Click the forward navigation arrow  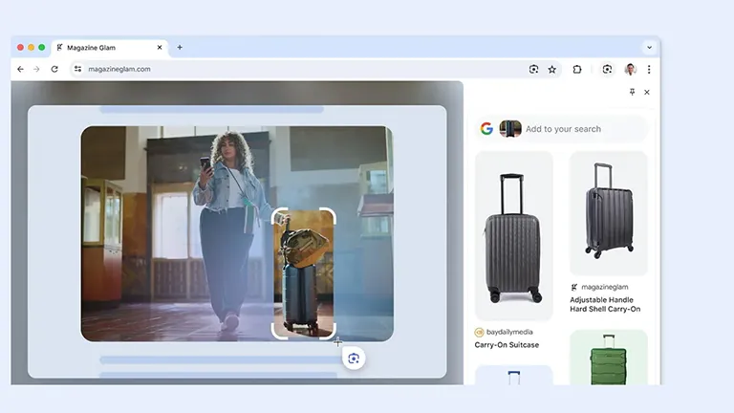click(x=36, y=69)
